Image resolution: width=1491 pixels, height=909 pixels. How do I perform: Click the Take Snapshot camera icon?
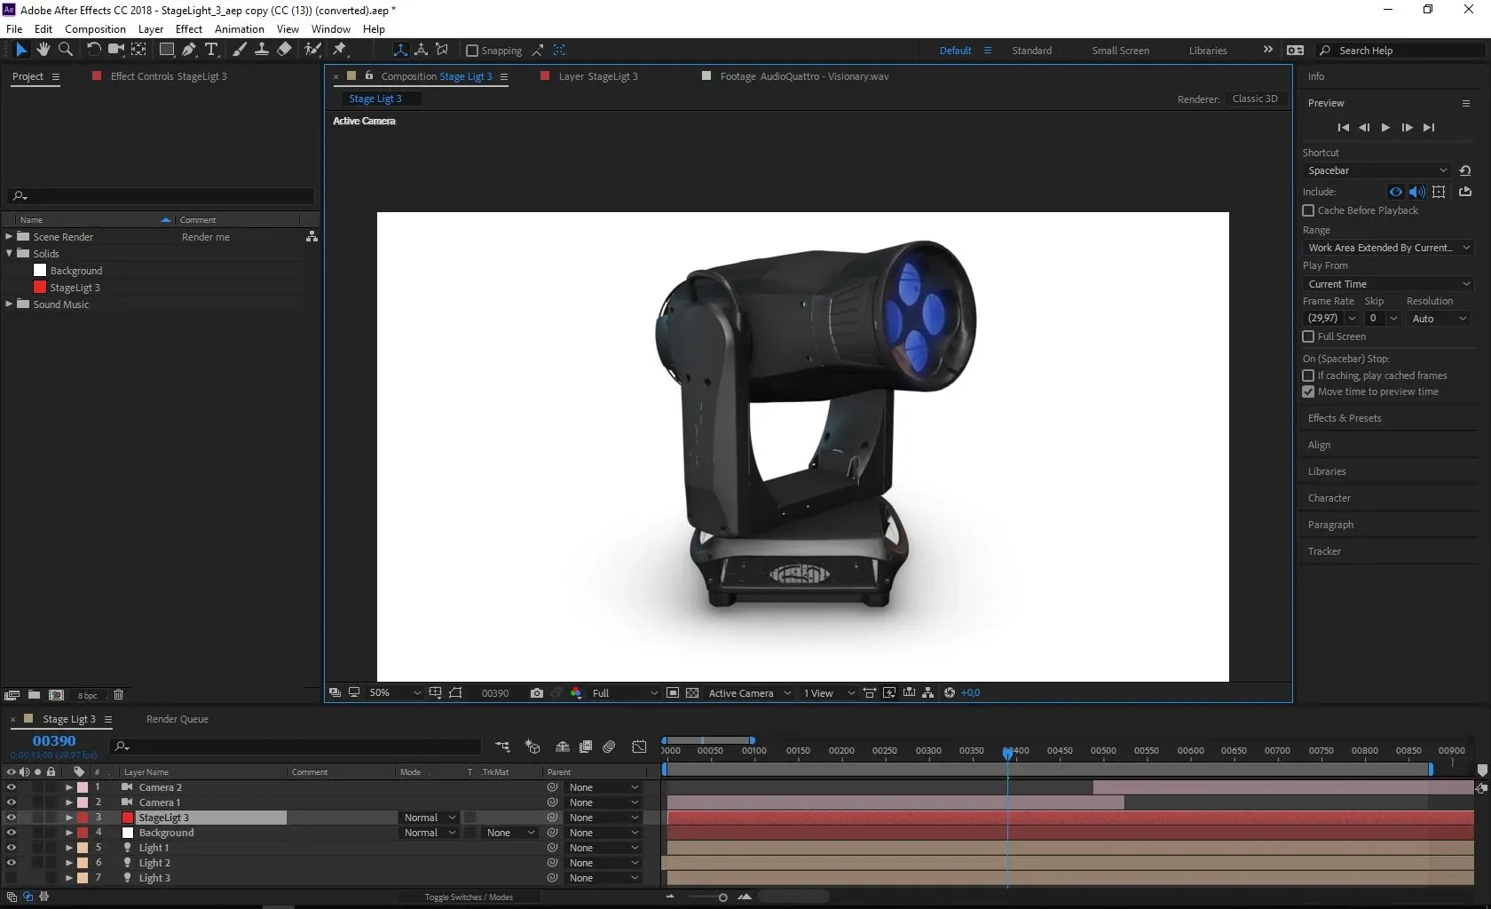click(x=536, y=693)
